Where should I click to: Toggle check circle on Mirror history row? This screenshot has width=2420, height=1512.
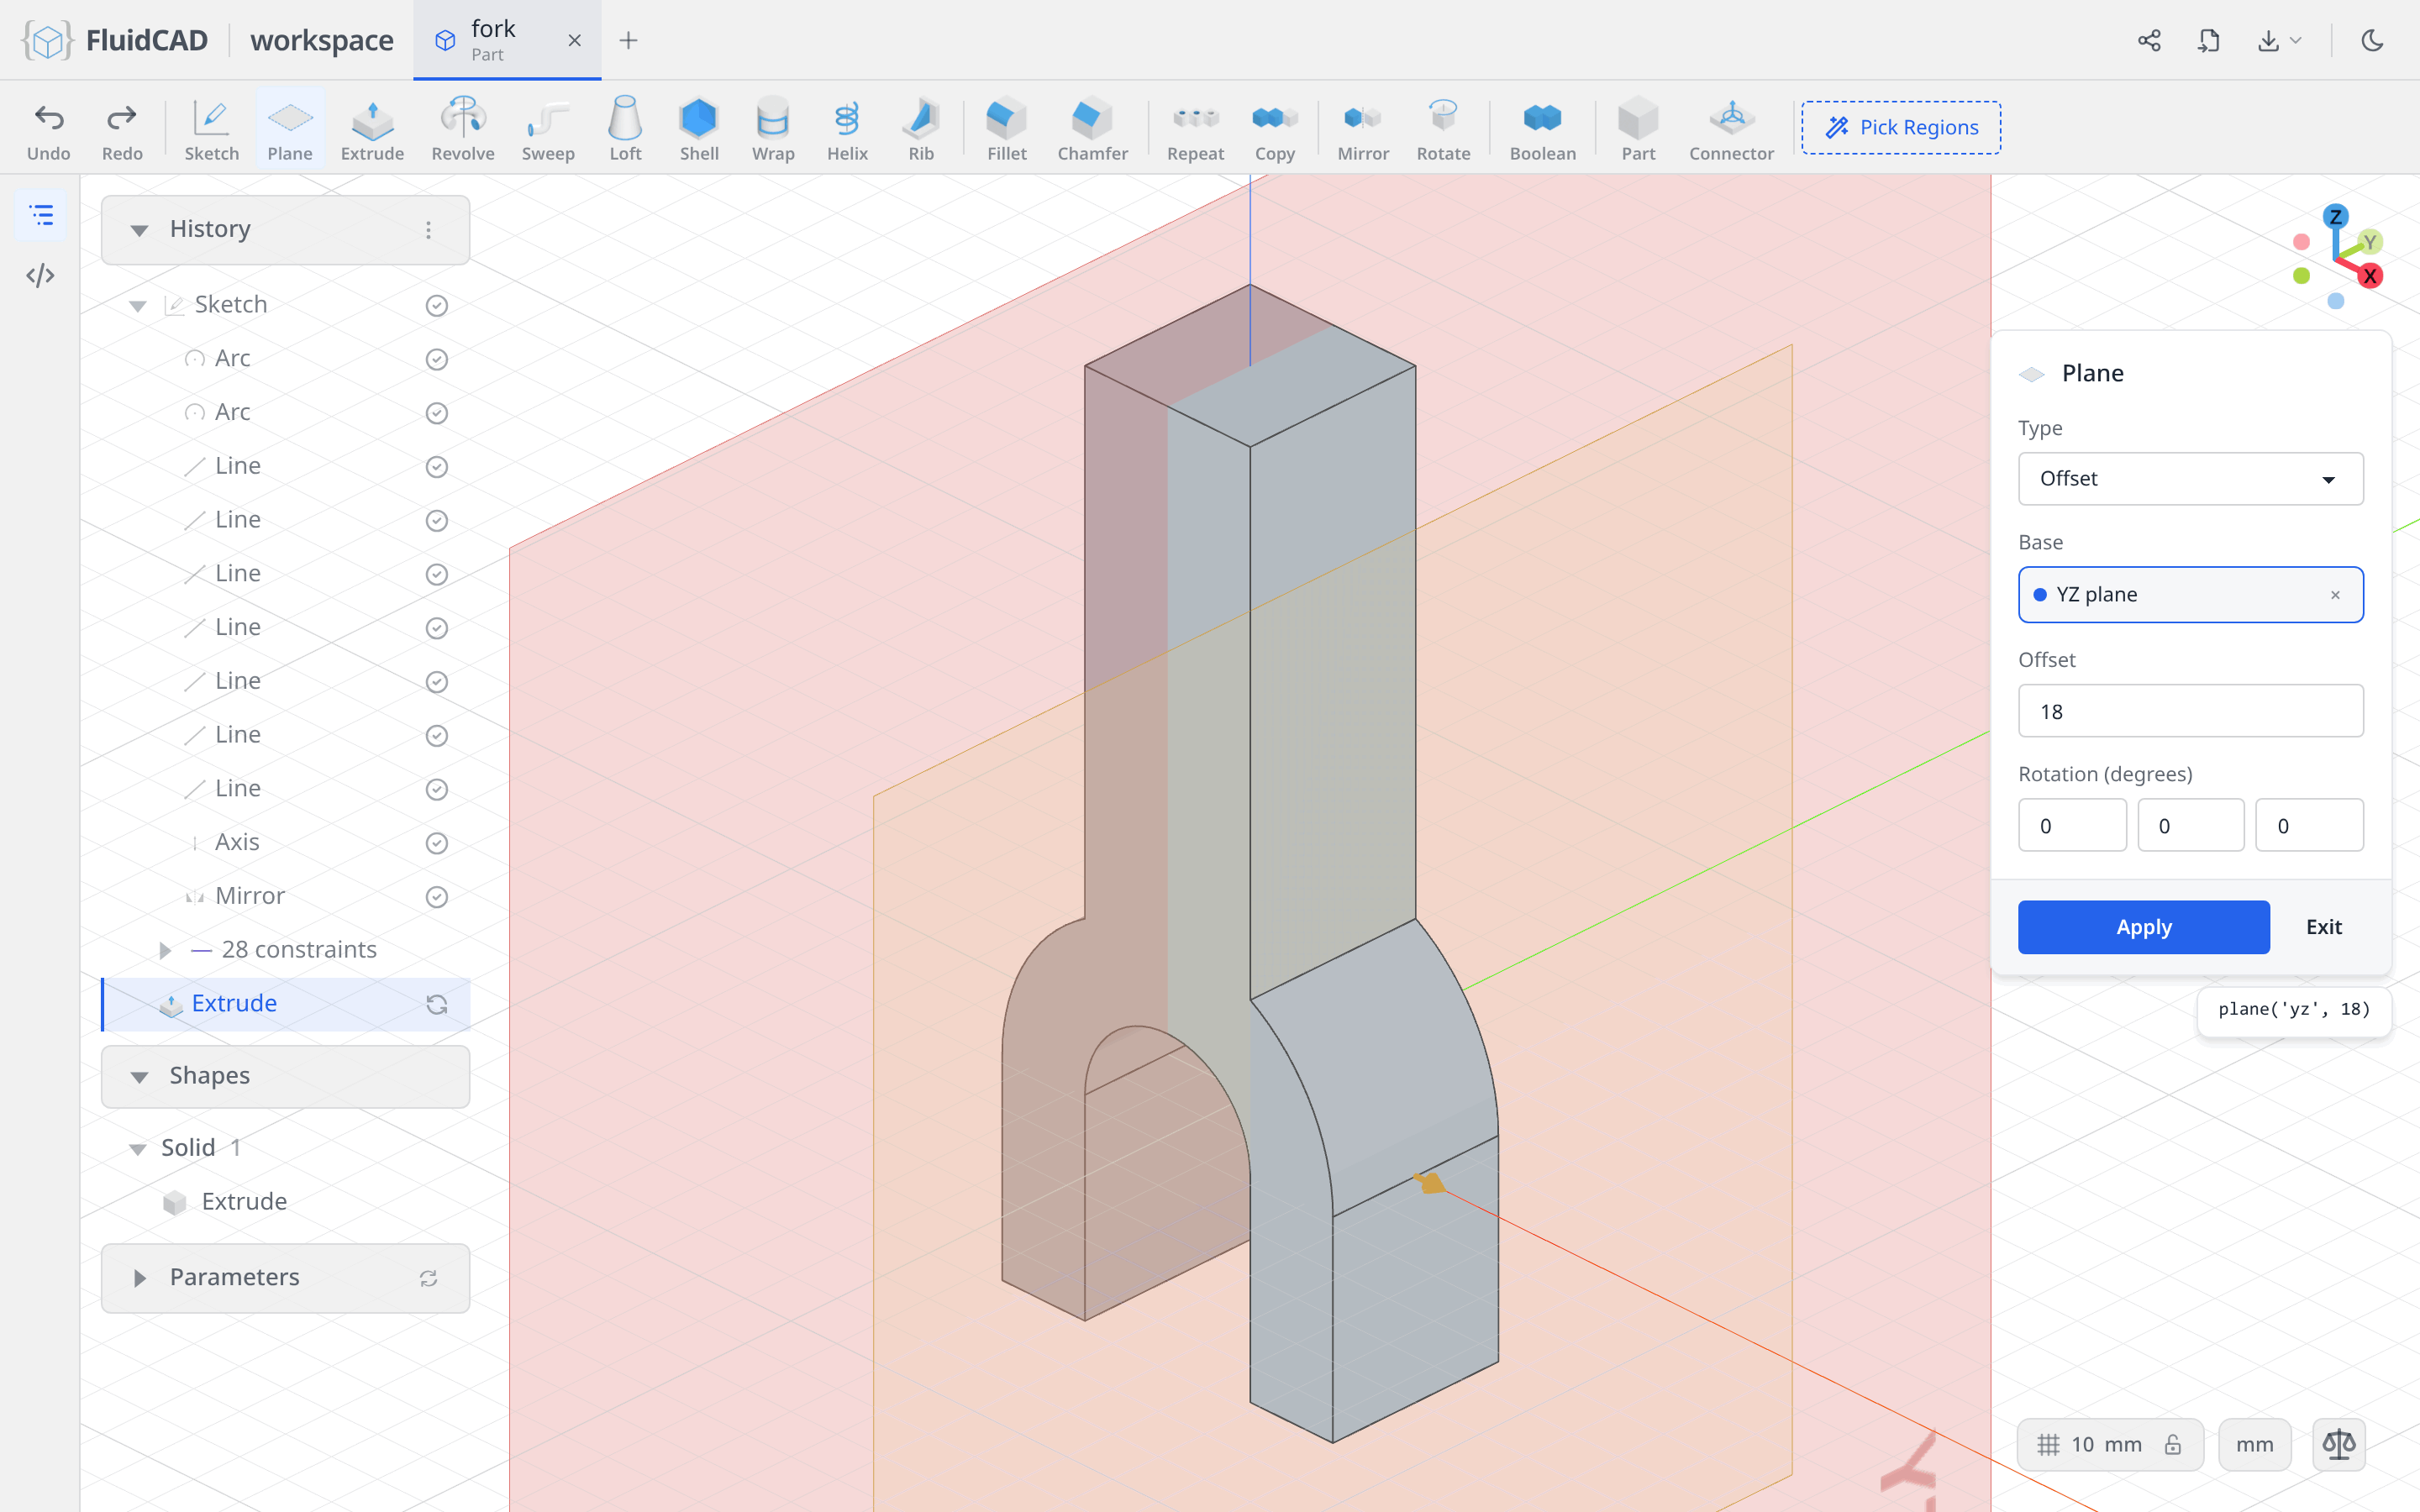click(437, 897)
